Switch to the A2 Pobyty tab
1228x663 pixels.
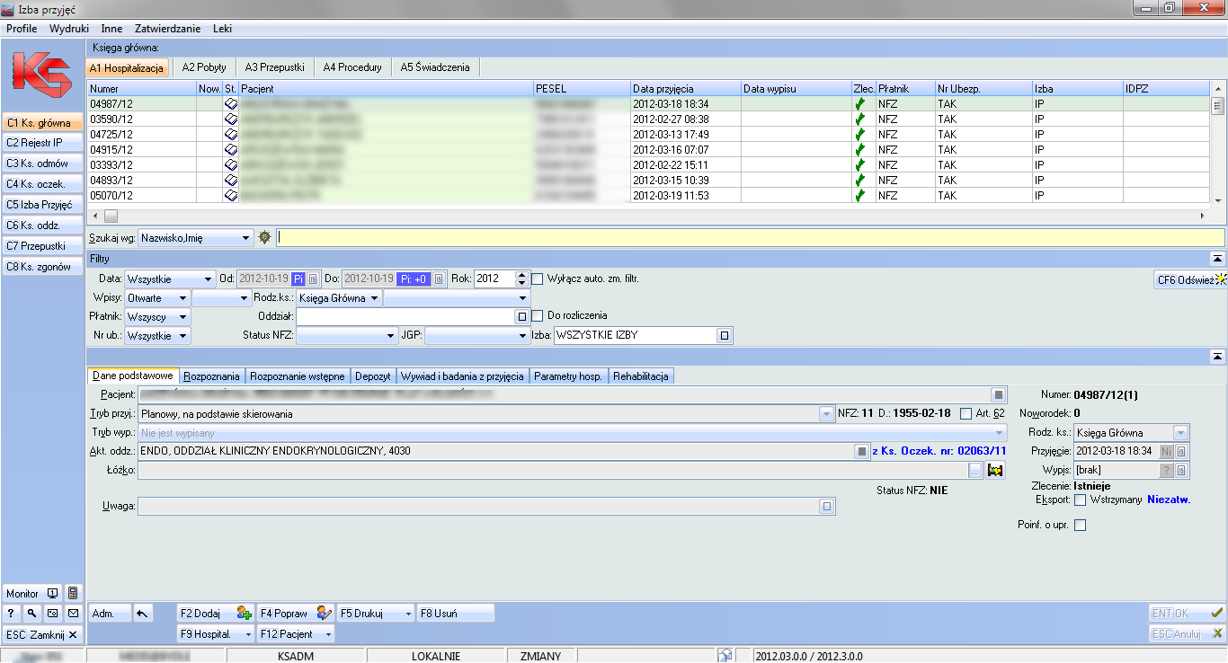coord(203,67)
